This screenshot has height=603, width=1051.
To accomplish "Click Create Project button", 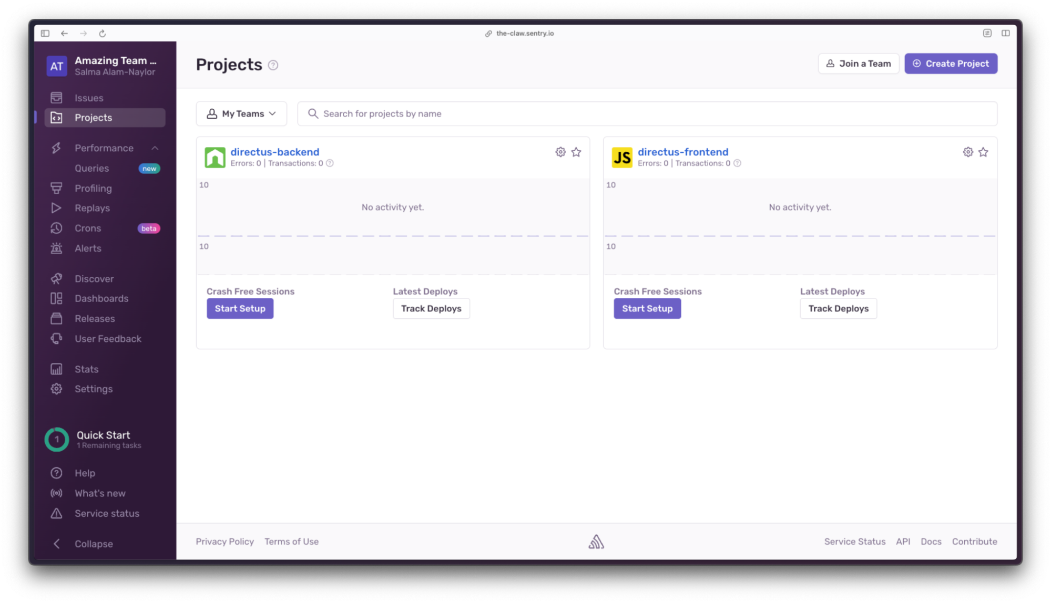I will (x=951, y=64).
